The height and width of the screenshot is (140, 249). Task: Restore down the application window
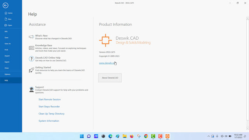tap(238, 3)
